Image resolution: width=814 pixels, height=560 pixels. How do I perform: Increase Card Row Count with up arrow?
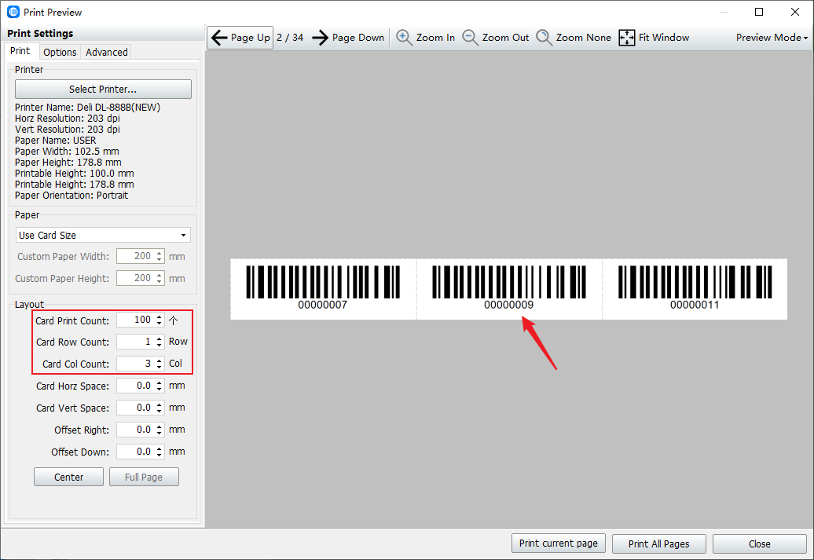(159, 339)
